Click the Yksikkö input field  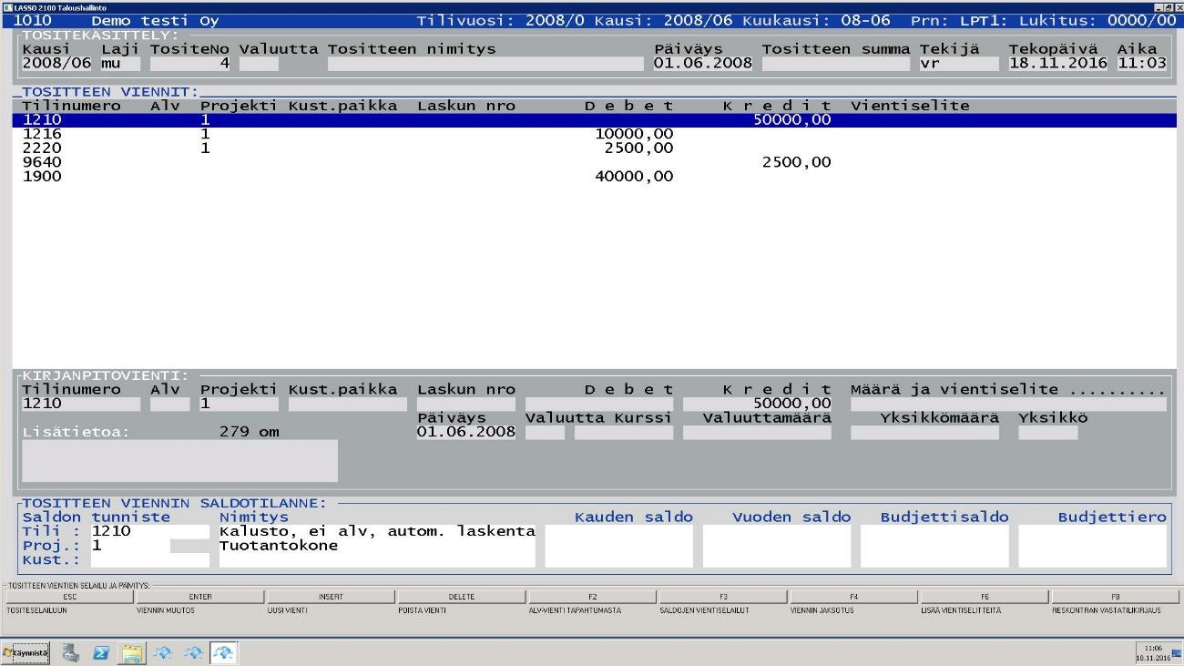coord(1048,432)
